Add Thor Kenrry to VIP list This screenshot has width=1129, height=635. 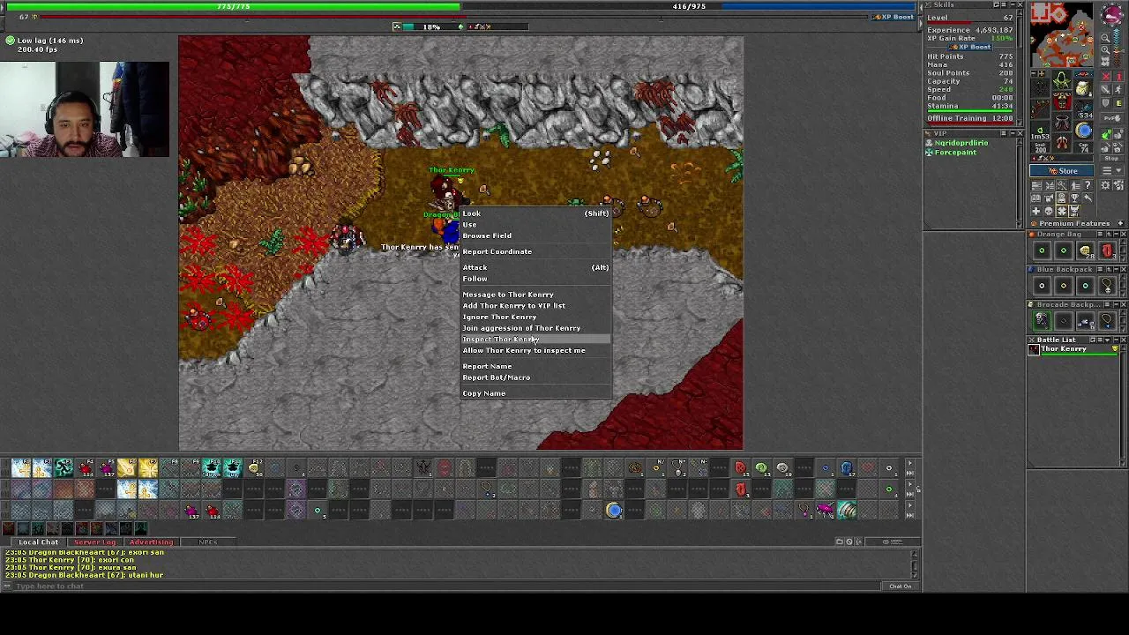point(514,306)
